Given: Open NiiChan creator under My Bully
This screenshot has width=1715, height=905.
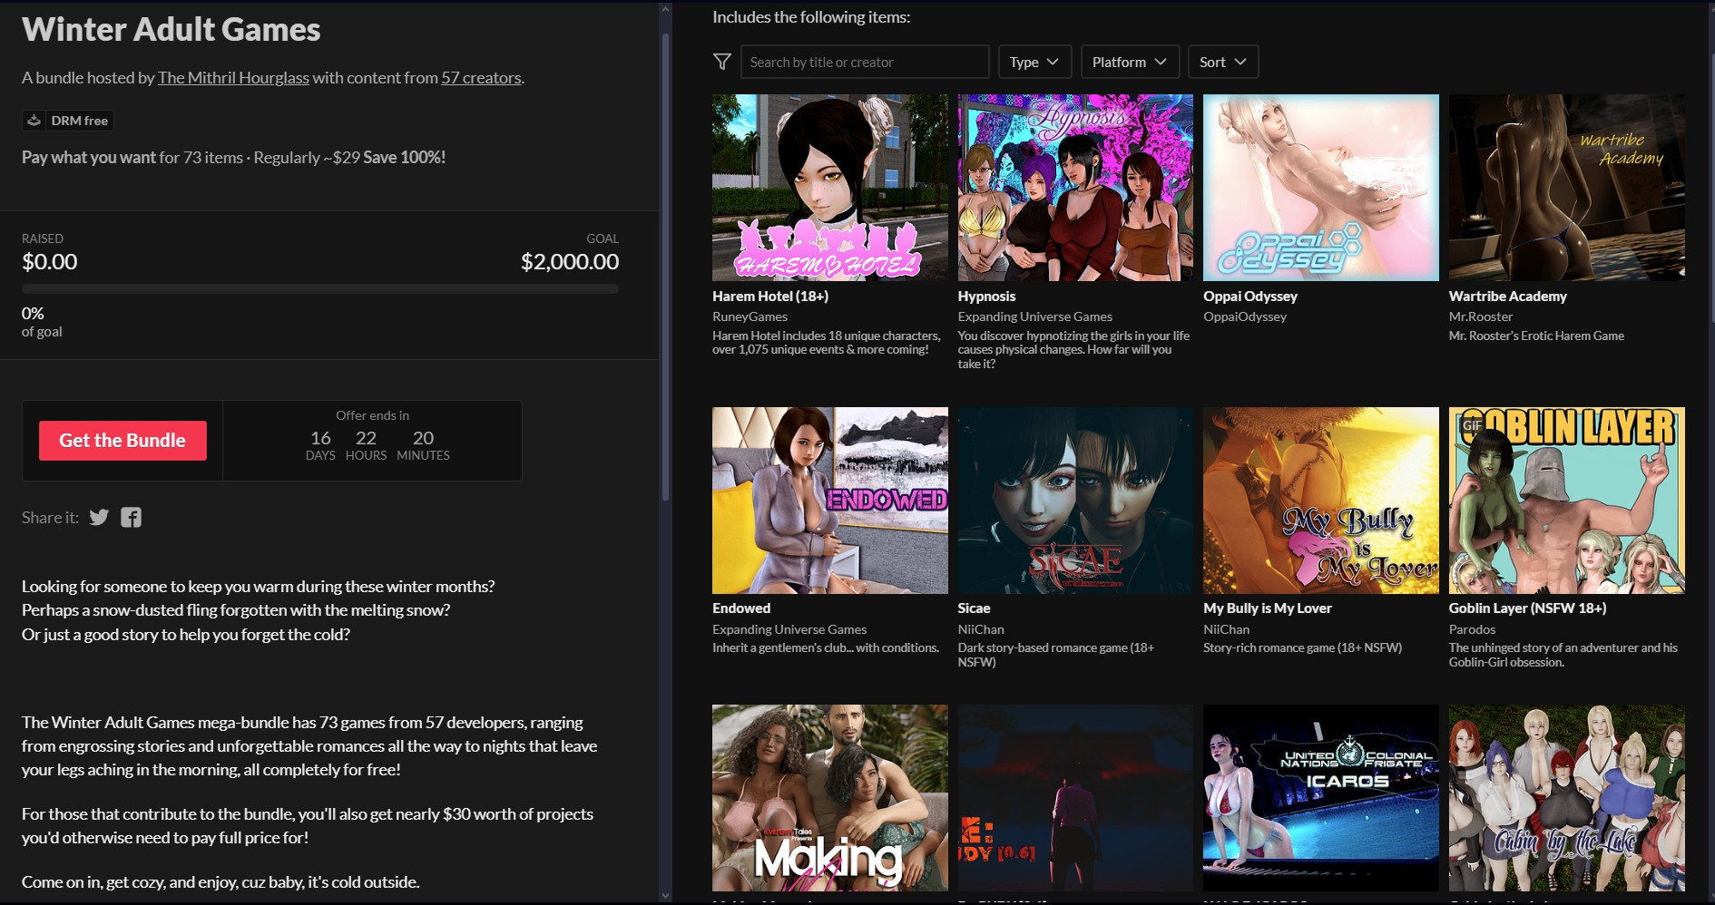Looking at the screenshot, I should pyautogui.click(x=1227, y=629).
